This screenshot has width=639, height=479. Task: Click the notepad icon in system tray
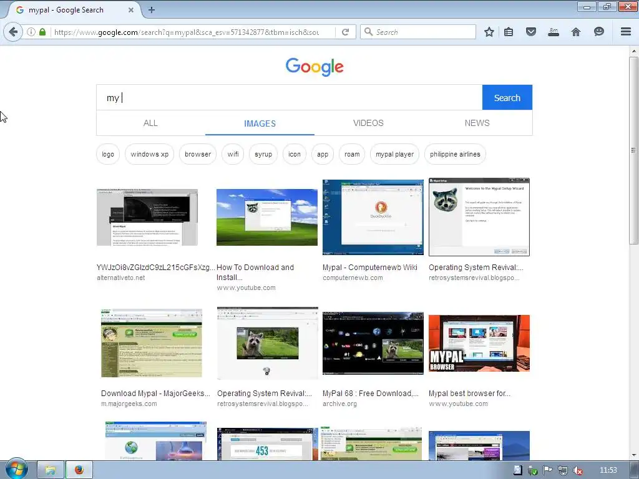[517, 470]
